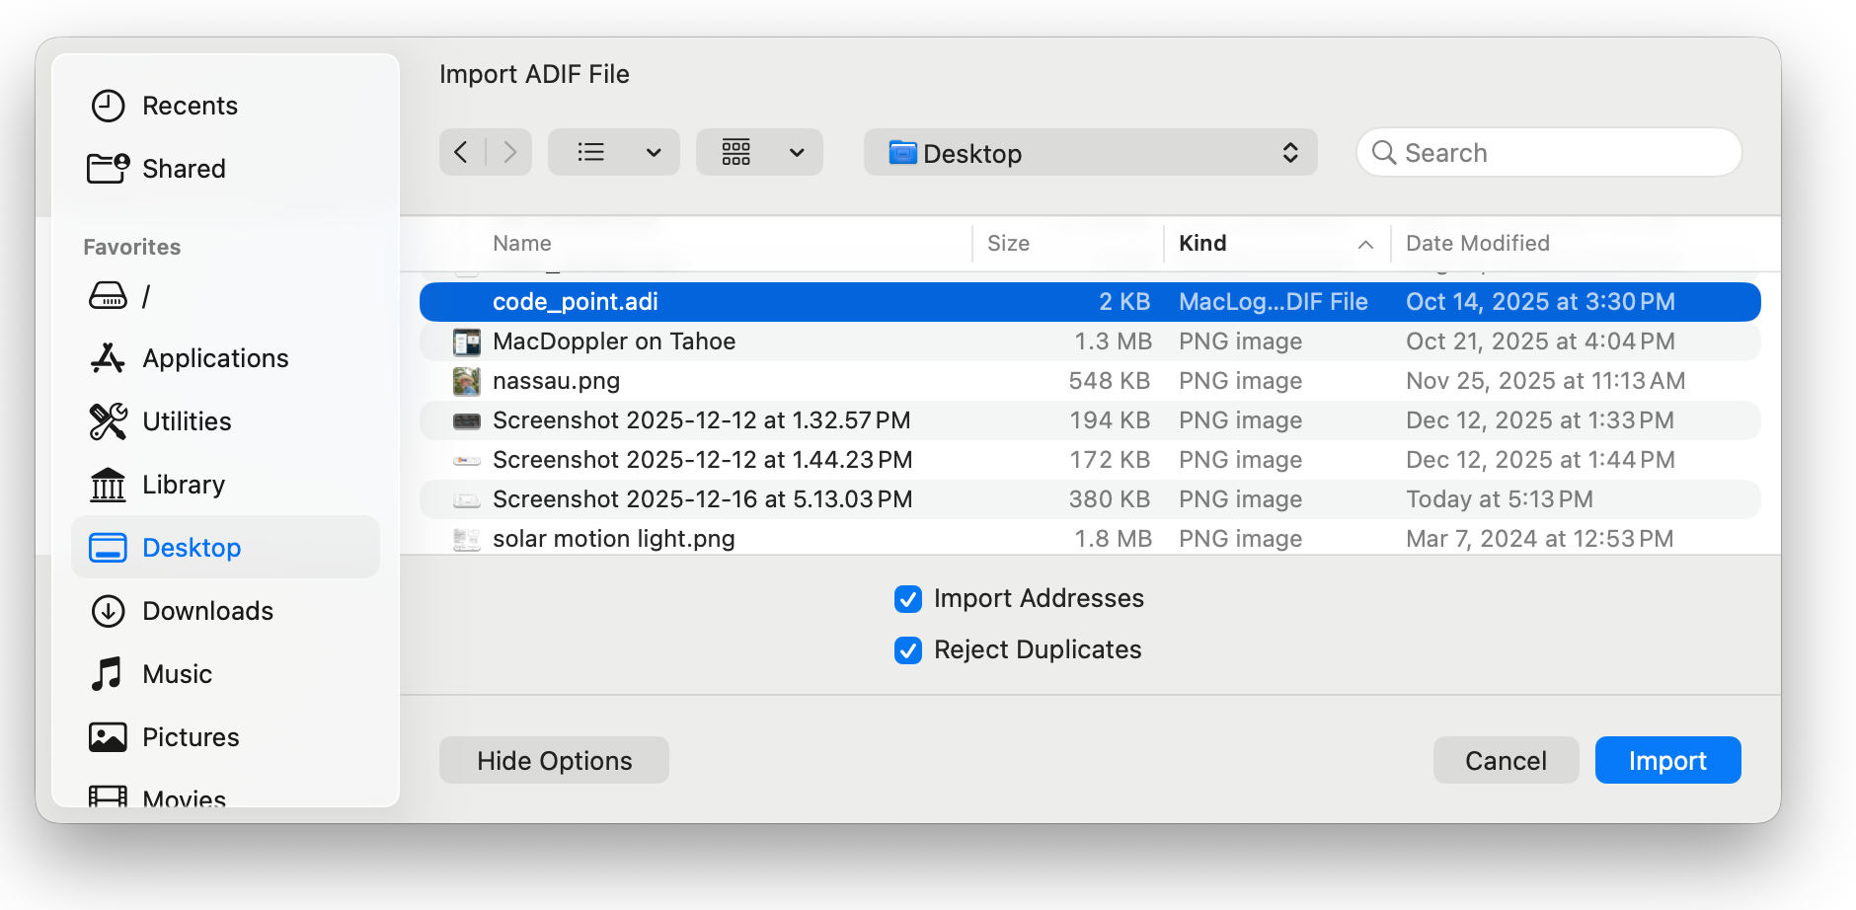The image size is (1856, 910).
Task: Select the list view icon
Action: [x=591, y=152]
